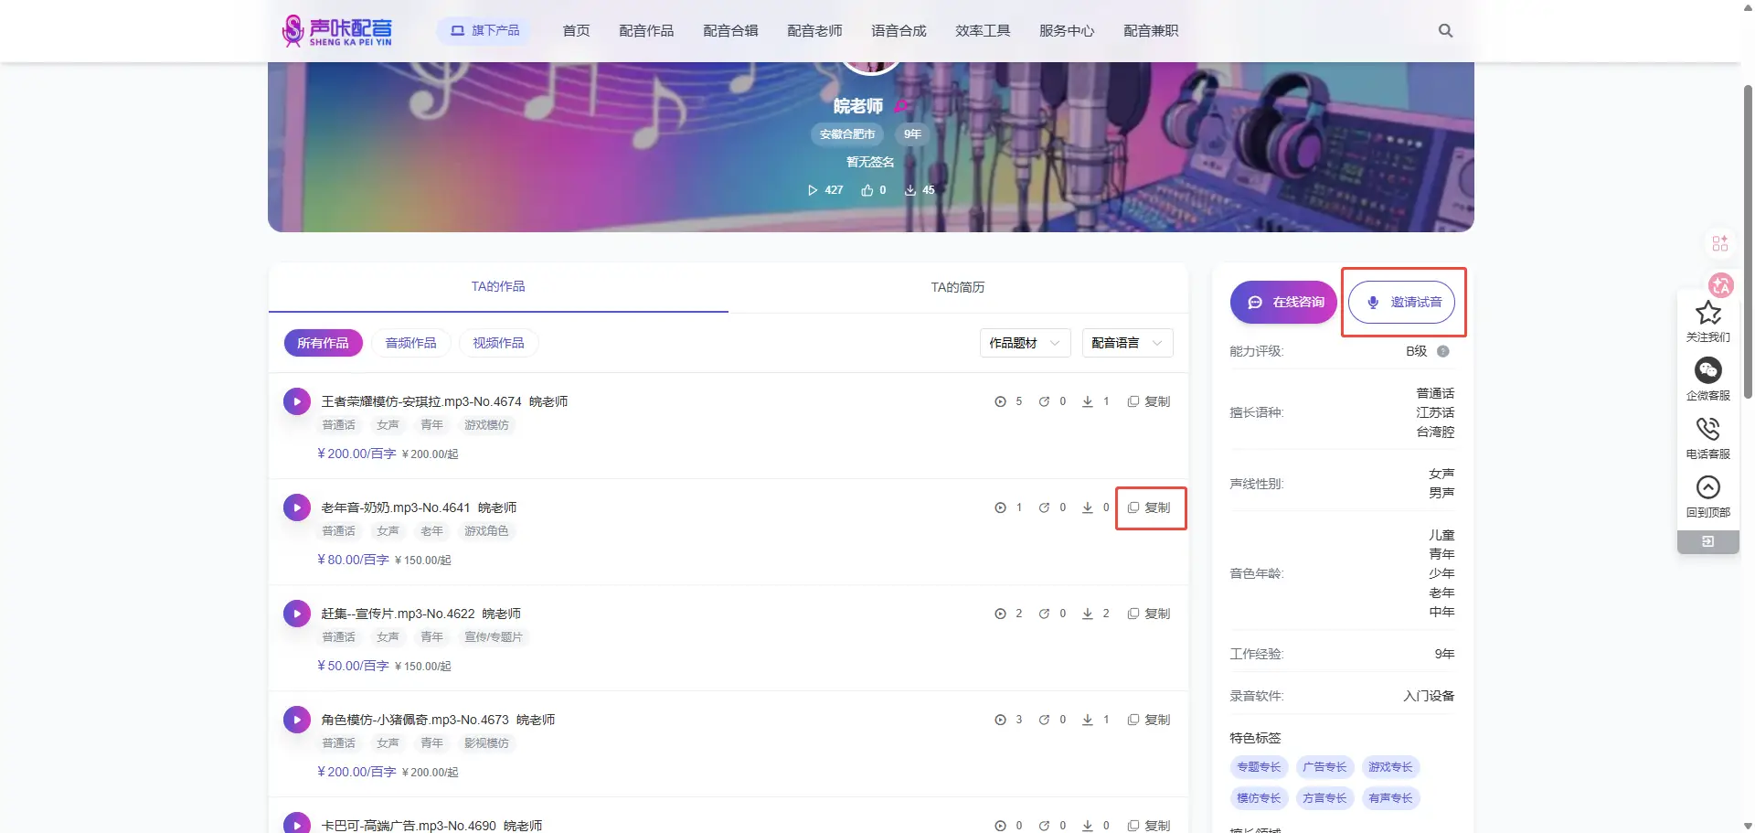The height and width of the screenshot is (833, 1755).
Task: Click the 在线咨询 button
Action: click(1284, 302)
